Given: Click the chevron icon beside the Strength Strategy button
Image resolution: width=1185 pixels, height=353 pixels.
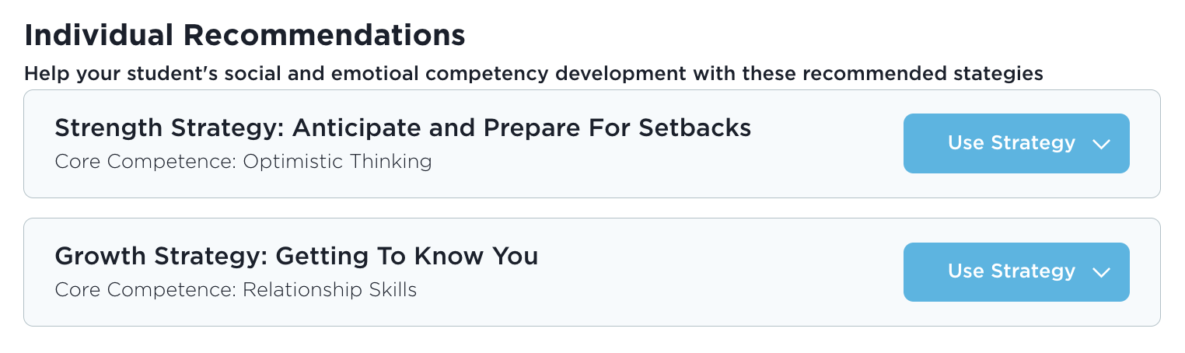Looking at the screenshot, I should coord(1100,144).
